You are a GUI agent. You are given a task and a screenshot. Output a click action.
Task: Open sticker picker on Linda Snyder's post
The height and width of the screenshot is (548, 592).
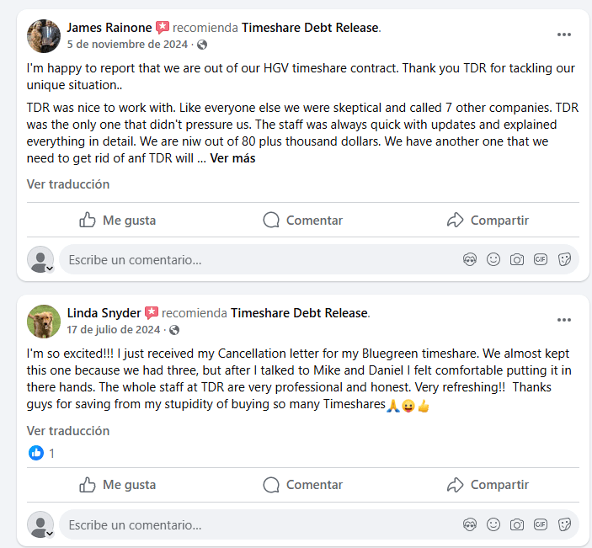coord(564,524)
